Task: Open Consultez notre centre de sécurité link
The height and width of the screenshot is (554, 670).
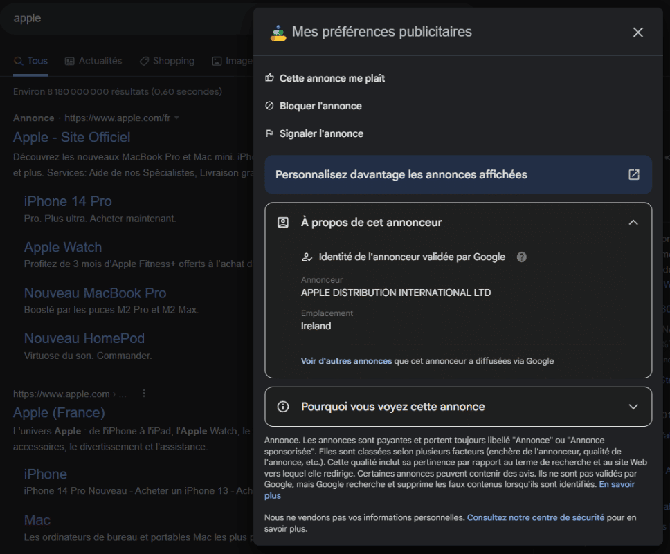Action: pos(536,517)
